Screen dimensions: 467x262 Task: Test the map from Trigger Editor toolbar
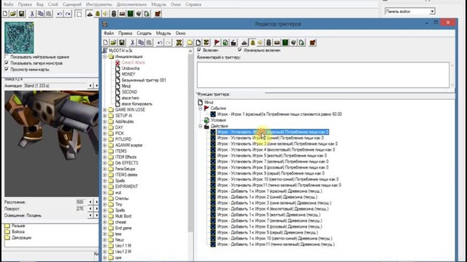(312, 43)
